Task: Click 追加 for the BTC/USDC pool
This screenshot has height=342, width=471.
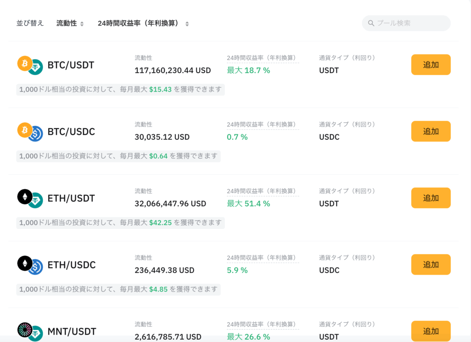Action: tap(431, 131)
